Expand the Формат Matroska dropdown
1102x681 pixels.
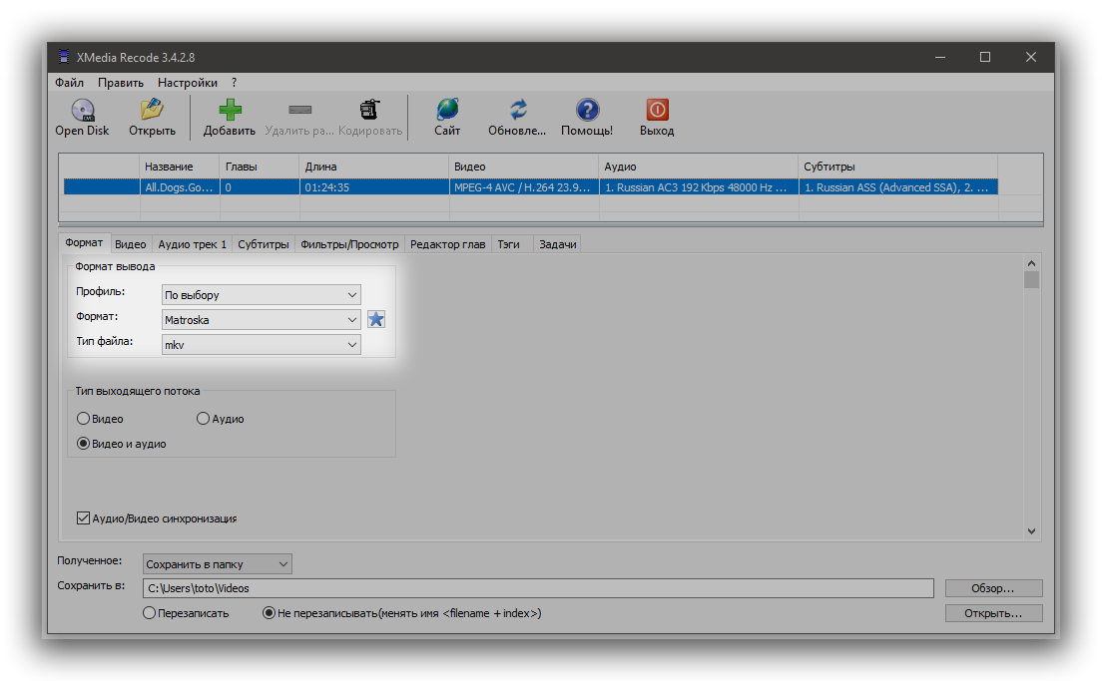pos(261,320)
